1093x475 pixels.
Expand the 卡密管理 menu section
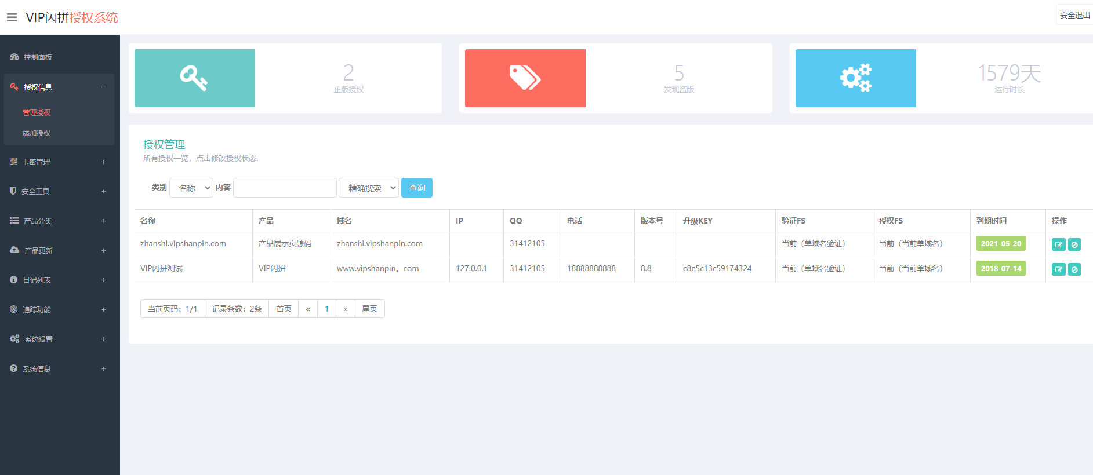[x=103, y=162]
